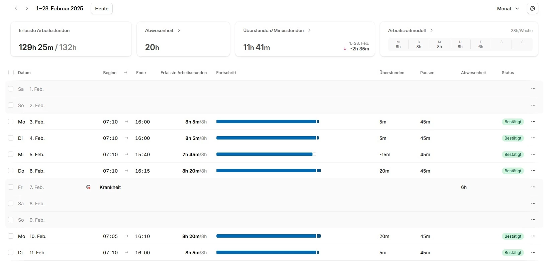The image size is (546, 263).
Task: Open more options for Mo 3. Feb.
Action: coord(533,121)
